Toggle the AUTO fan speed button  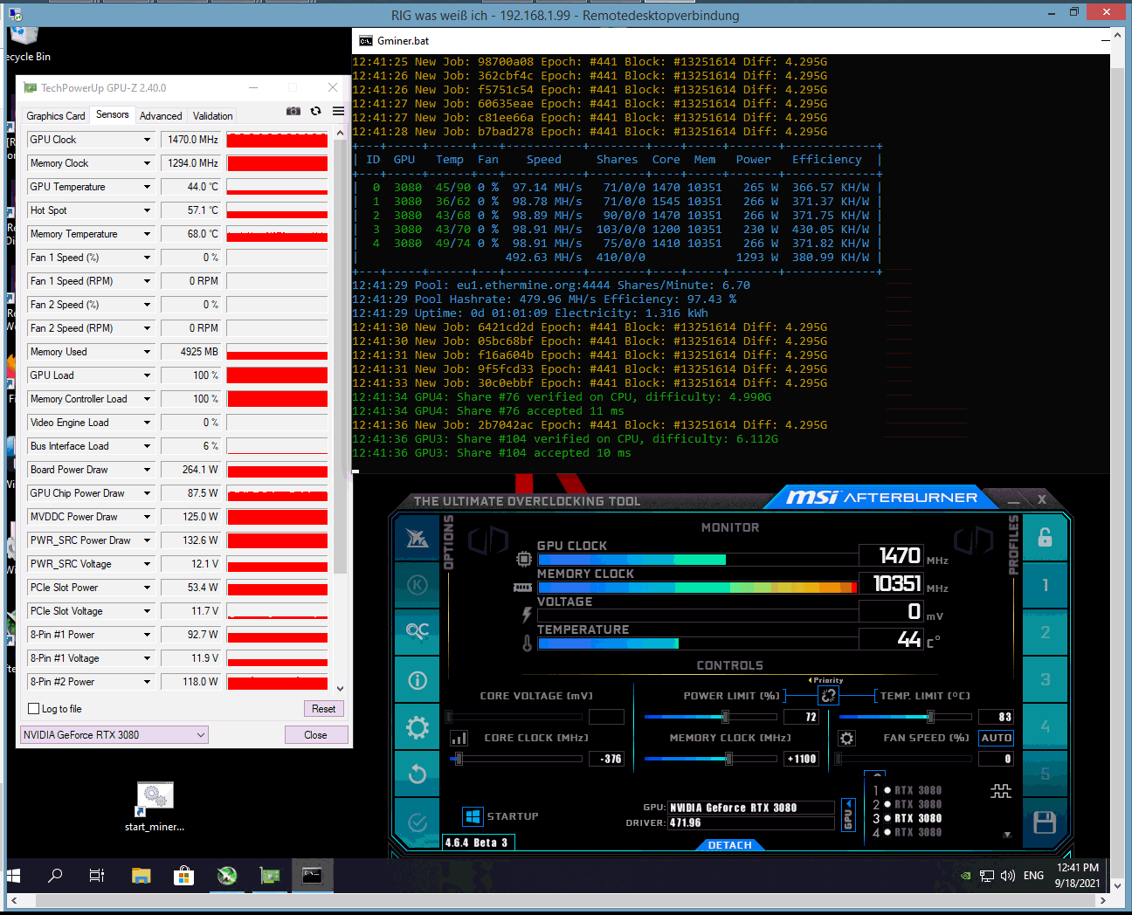coord(996,738)
